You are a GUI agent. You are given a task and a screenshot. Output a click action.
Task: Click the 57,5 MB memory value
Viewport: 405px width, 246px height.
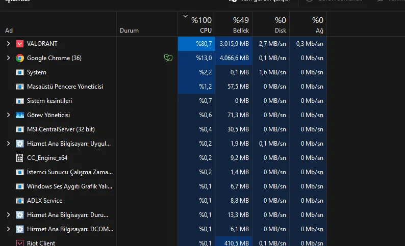point(238,87)
